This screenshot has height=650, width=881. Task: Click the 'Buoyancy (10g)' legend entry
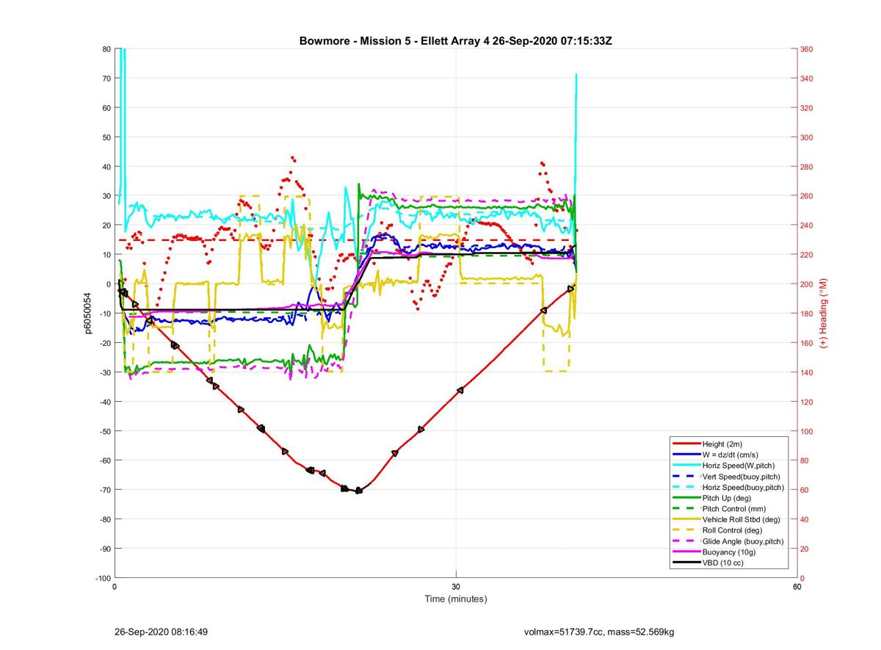tap(727, 552)
